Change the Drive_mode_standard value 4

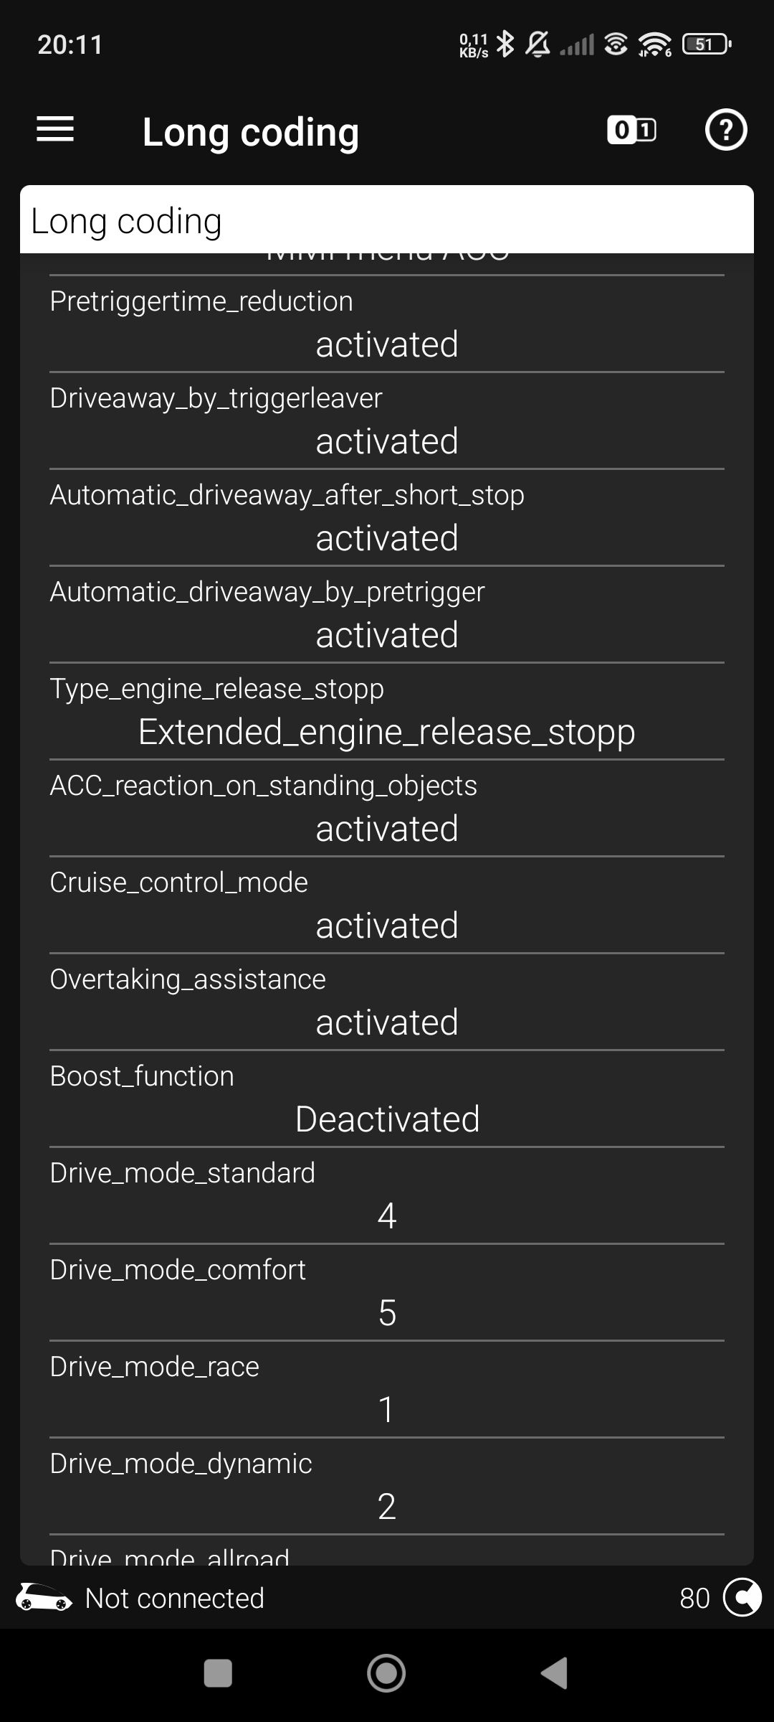387,1215
